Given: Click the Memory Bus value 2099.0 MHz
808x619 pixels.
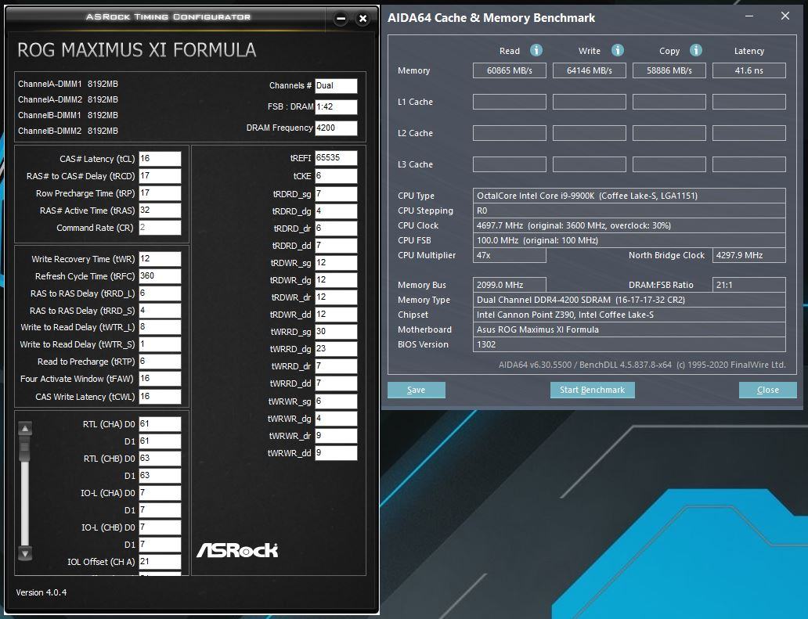Looking at the screenshot, I should (x=510, y=285).
